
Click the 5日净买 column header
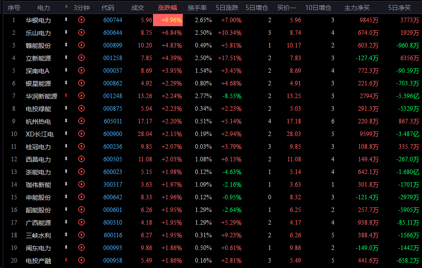[x=399, y=8]
